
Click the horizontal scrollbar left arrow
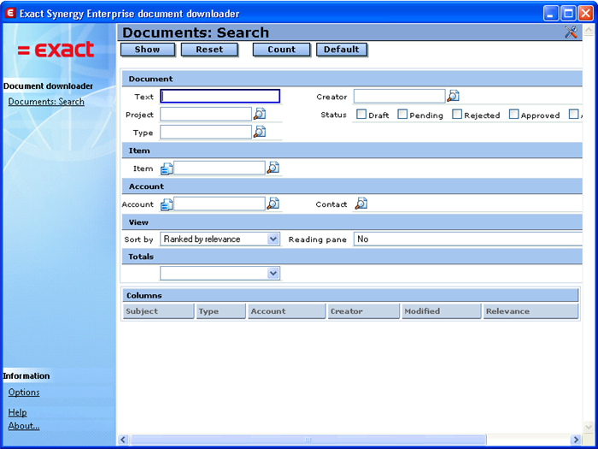[x=123, y=440]
